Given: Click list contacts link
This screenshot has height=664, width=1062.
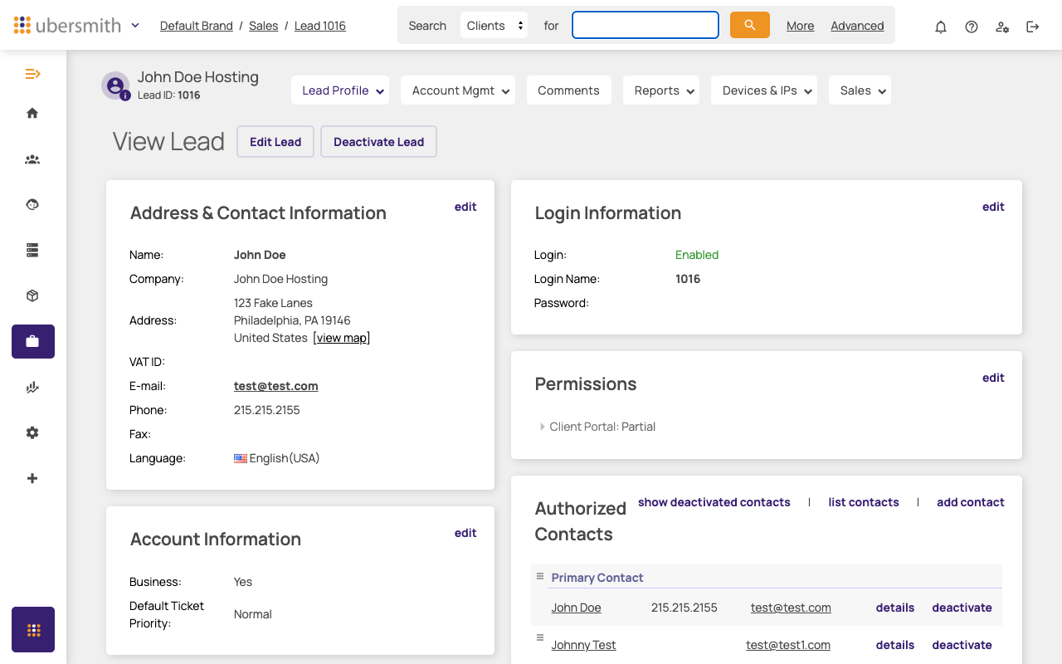Looking at the screenshot, I should point(864,502).
